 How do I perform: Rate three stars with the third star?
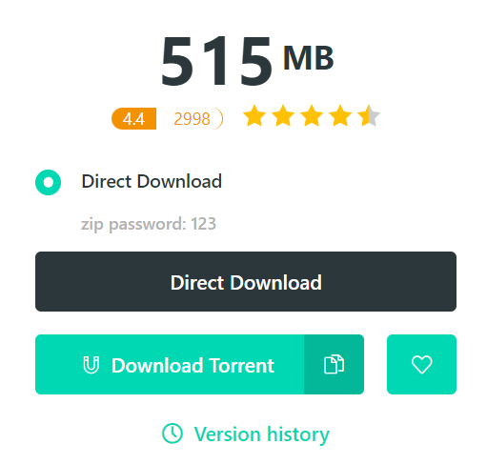click(x=312, y=116)
